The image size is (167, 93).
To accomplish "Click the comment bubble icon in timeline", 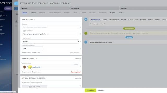I will [x=86, y=19].
